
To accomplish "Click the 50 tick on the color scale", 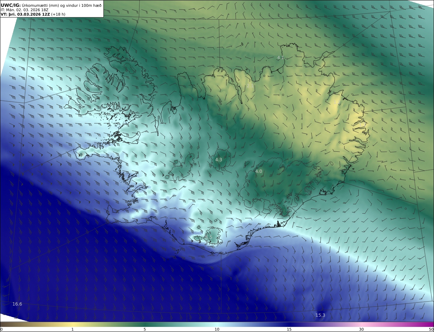I will pos(431,329).
